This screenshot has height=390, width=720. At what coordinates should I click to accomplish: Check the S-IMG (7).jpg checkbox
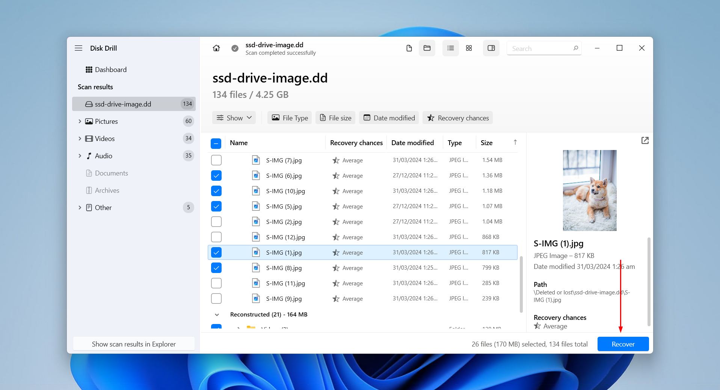pos(216,160)
